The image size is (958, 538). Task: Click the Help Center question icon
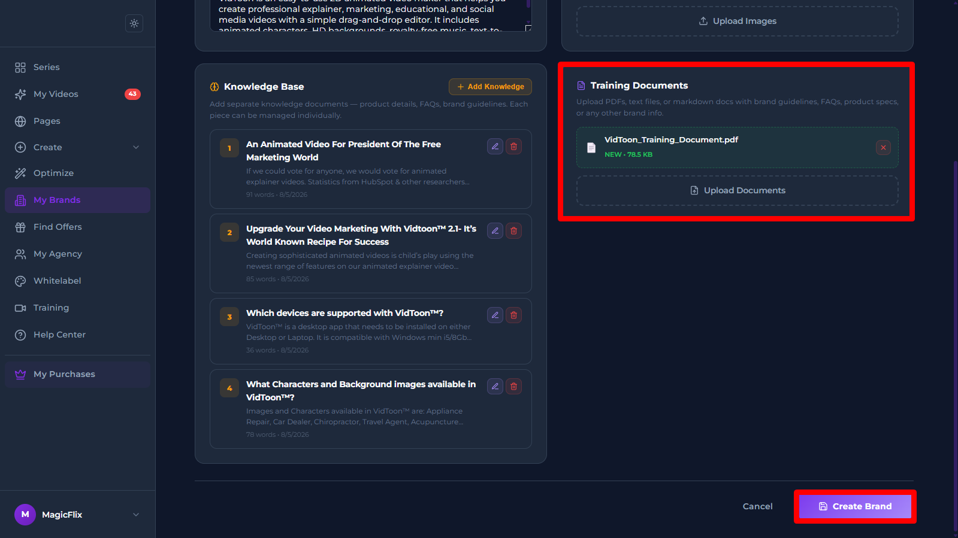20,335
